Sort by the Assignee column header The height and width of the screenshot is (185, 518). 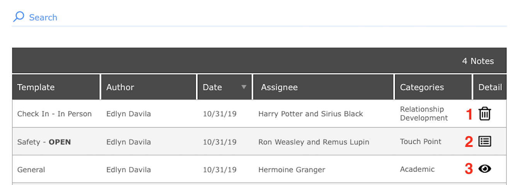[279, 87]
